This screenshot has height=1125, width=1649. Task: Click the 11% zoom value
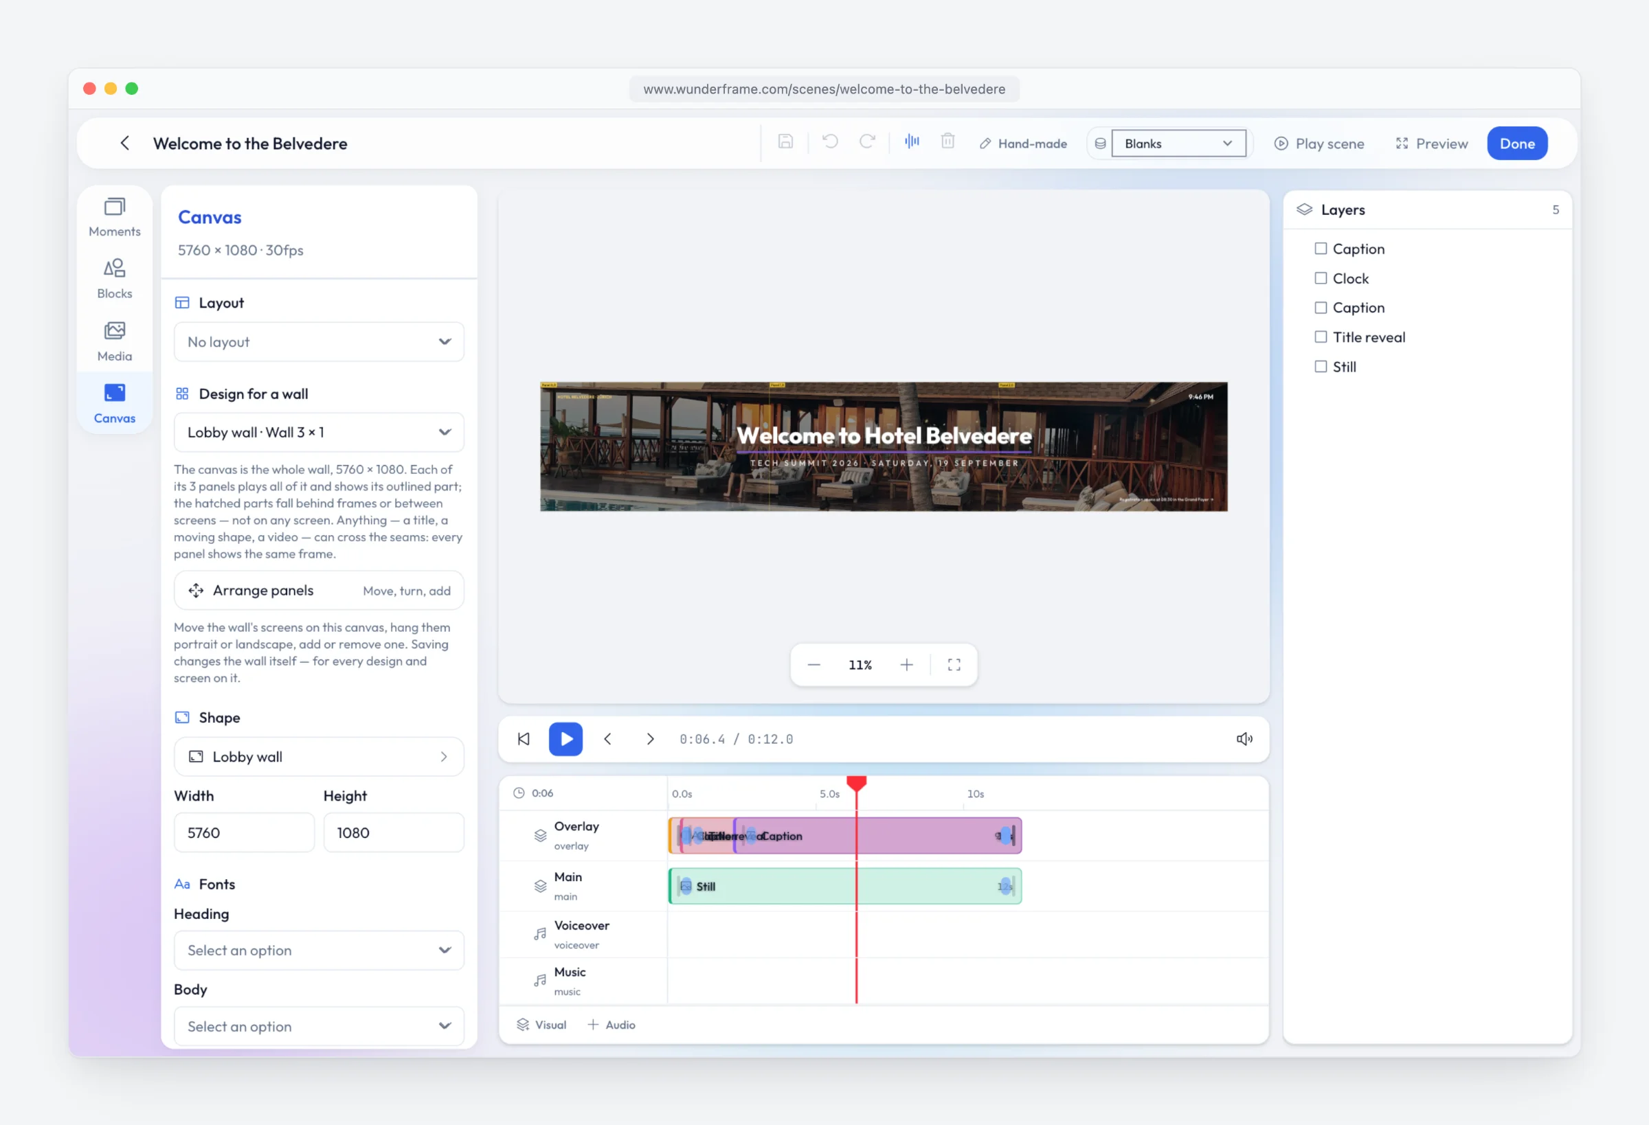tap(860, 665)
